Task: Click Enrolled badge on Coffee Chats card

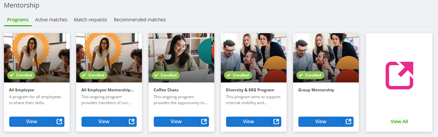Action: click(x=166, y=75)
